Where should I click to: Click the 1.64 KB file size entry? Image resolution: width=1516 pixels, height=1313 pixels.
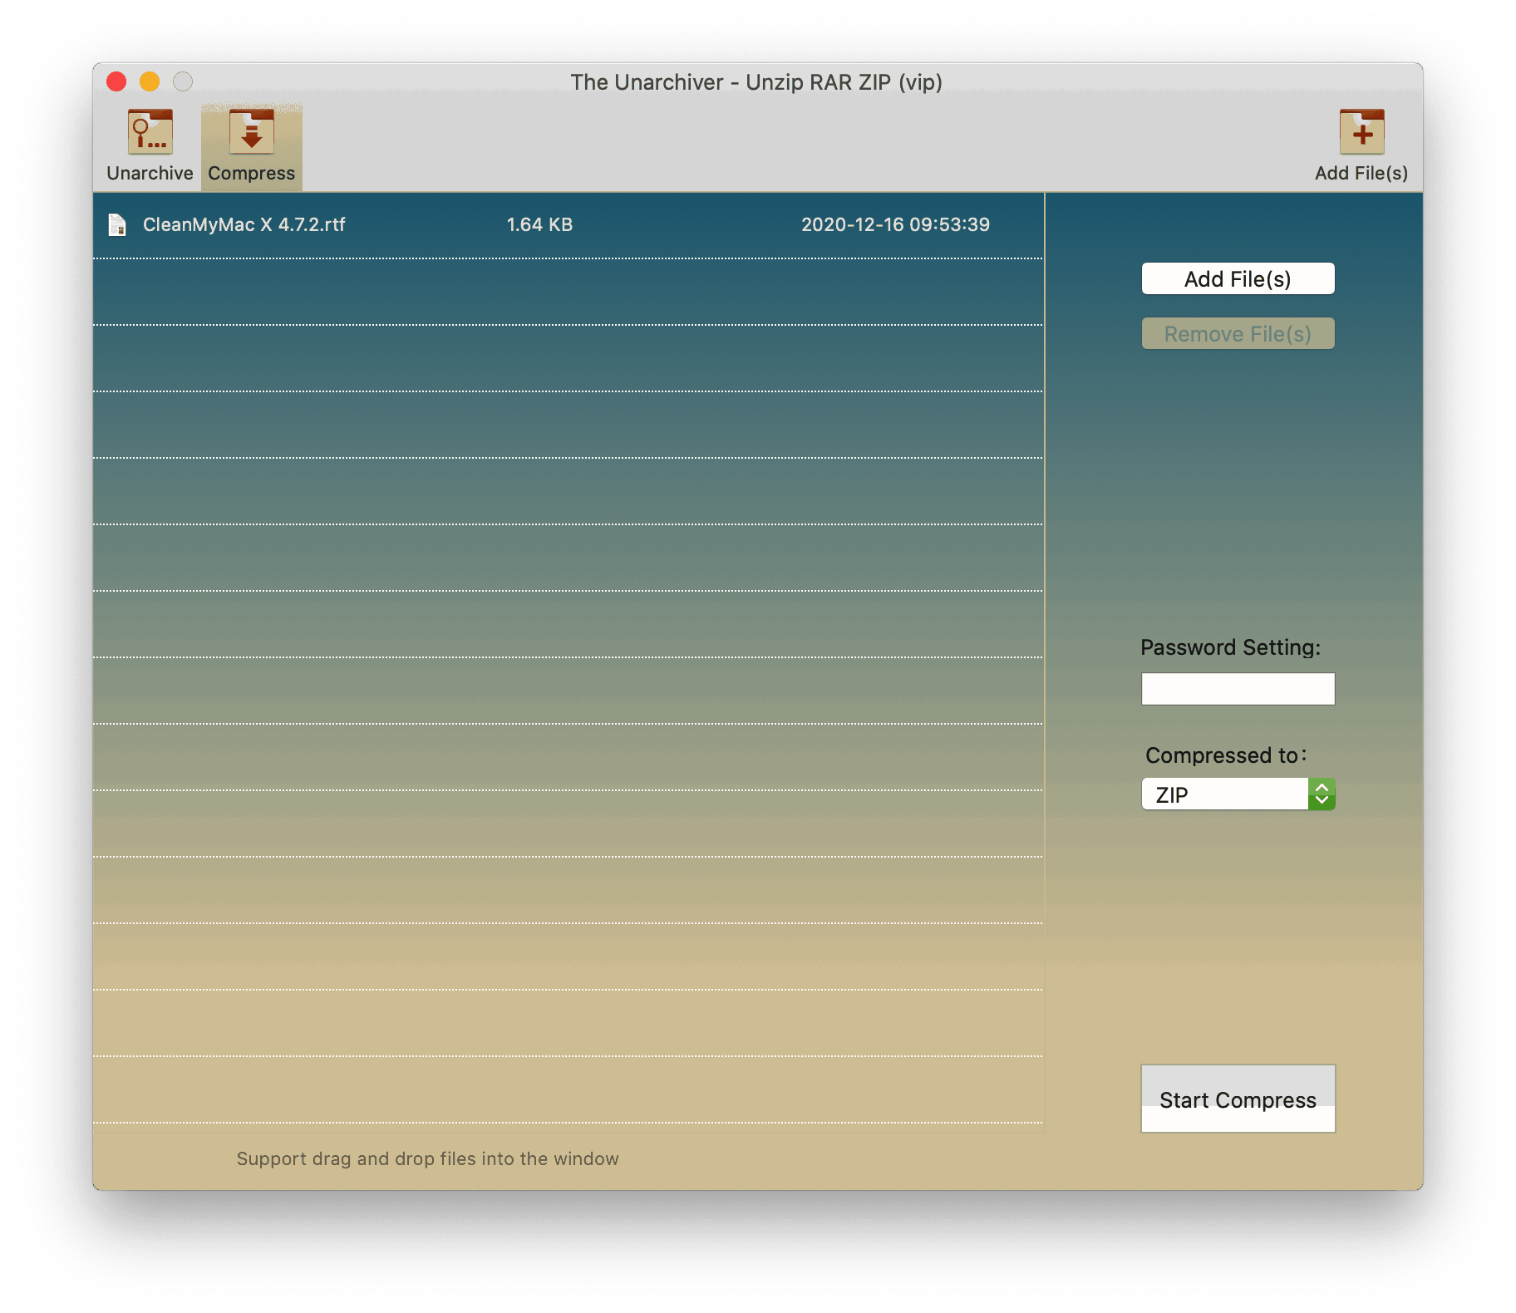point(539,225)
